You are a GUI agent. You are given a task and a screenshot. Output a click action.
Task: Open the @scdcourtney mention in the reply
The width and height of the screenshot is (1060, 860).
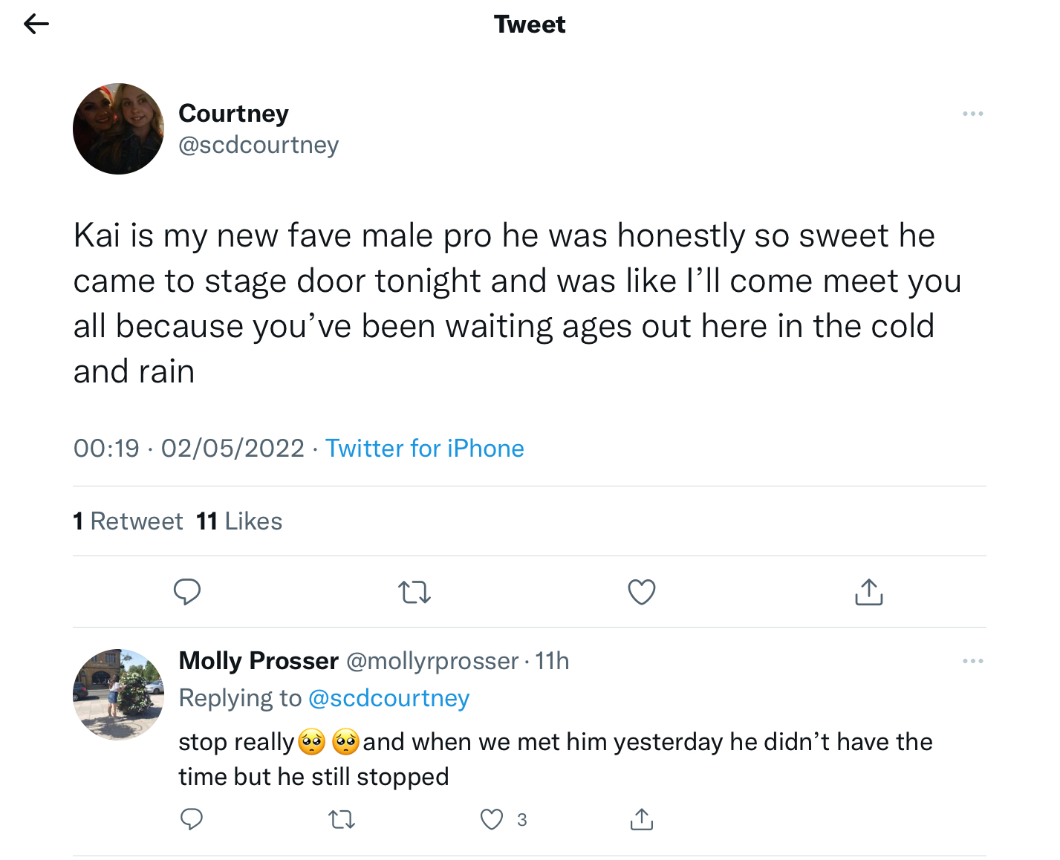point(388,698)
